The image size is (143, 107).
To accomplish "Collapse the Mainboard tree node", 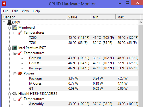I will 9,28.
